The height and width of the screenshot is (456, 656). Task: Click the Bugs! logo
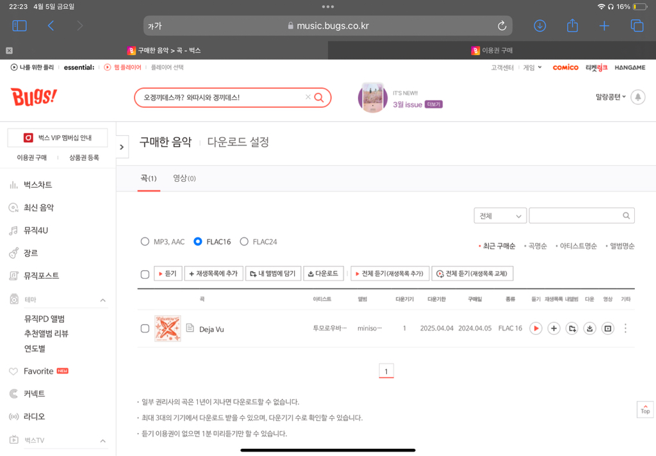coord(33,97)
